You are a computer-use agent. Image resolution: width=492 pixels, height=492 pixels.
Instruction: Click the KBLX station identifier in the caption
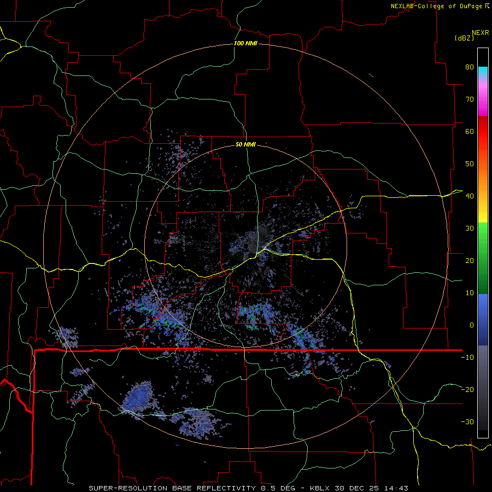tap(320, 488)
